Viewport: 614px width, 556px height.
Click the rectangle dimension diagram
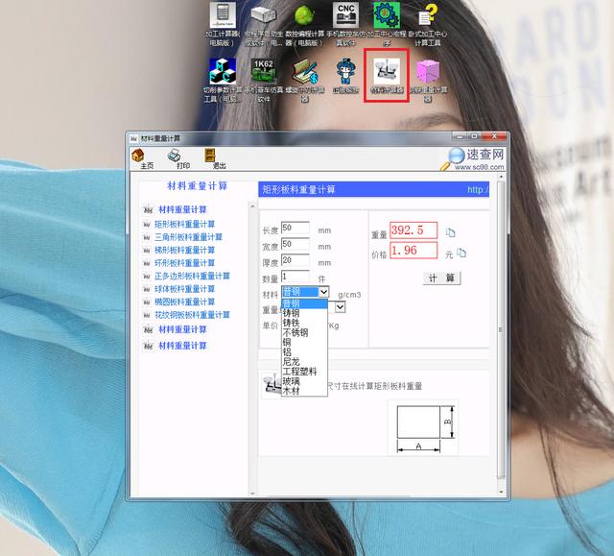coord(423,428)
